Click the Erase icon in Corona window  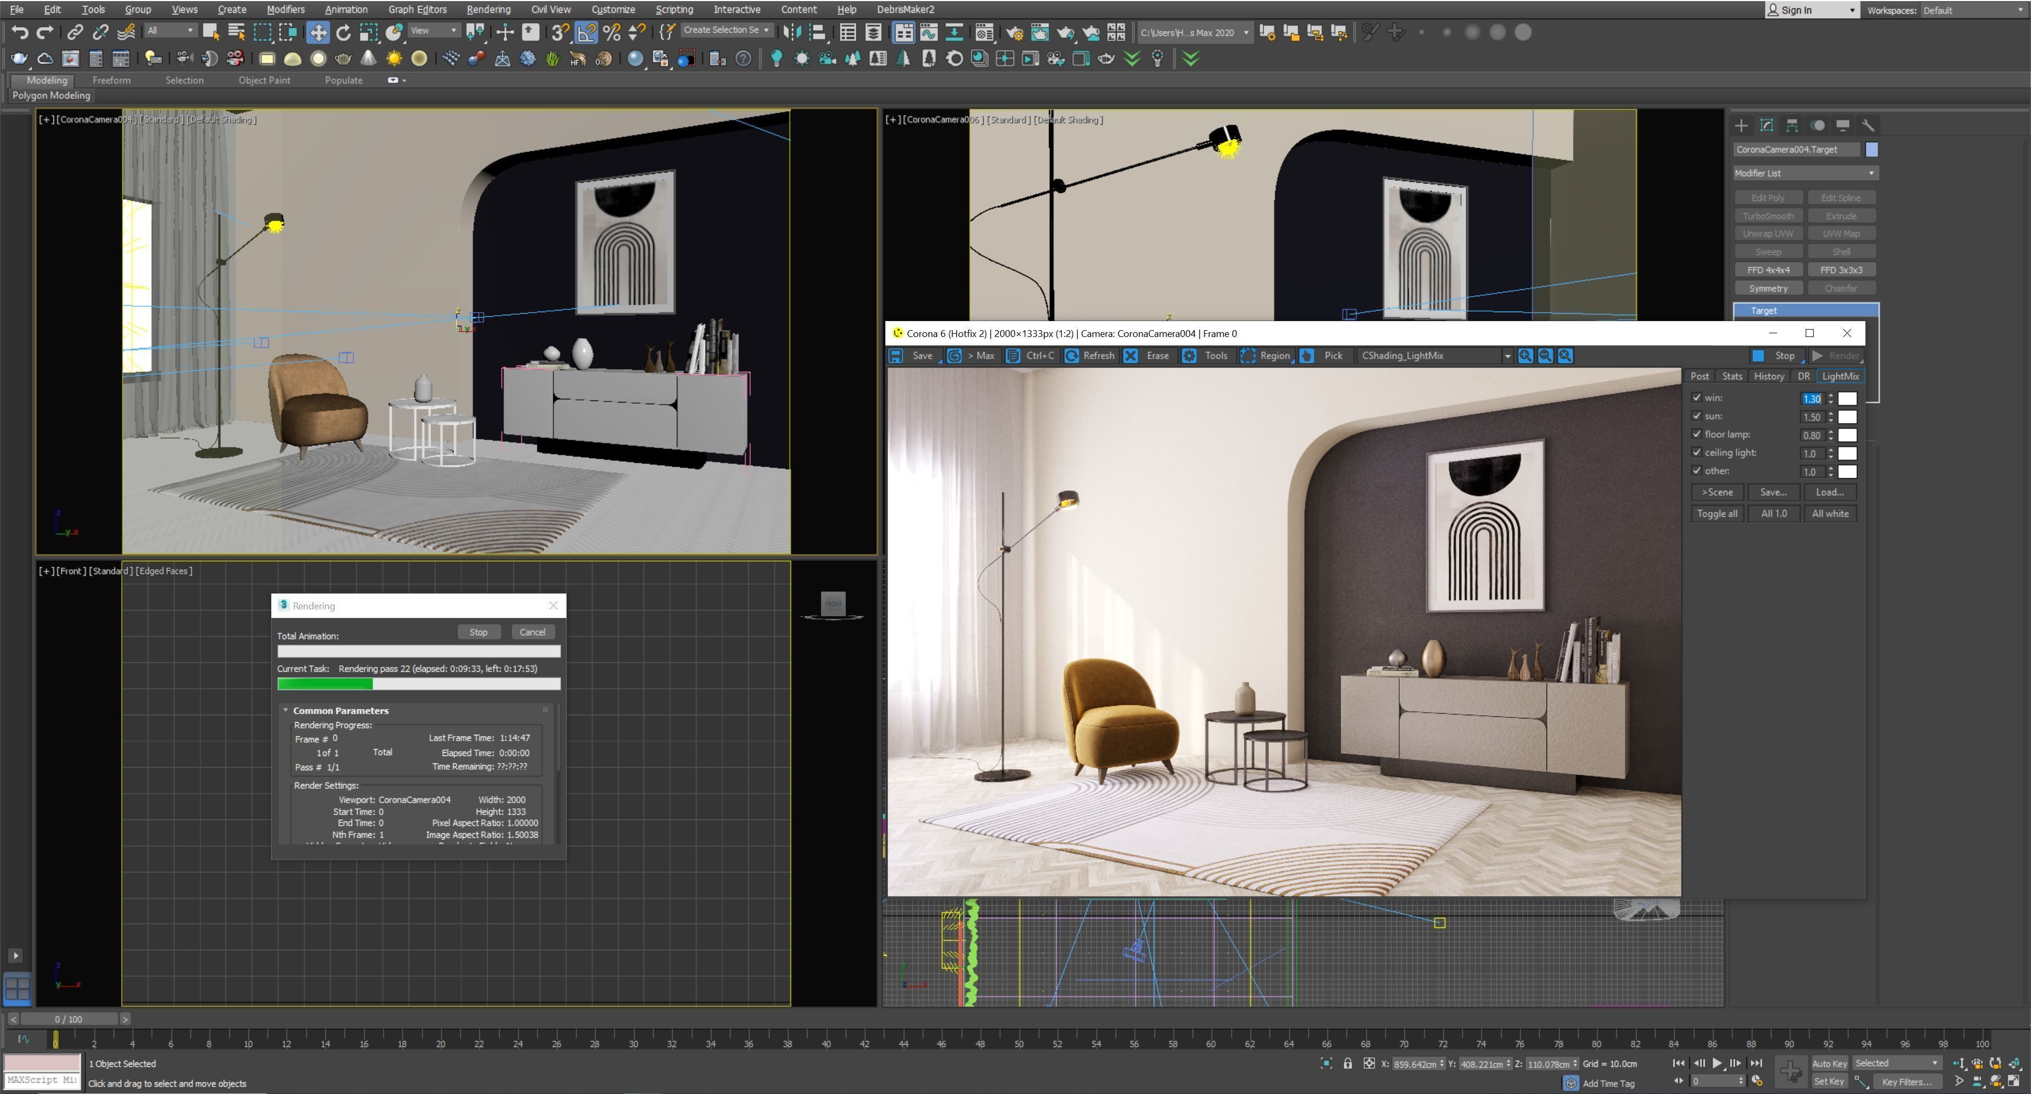pyautogui.click(x=1131, y=355)
